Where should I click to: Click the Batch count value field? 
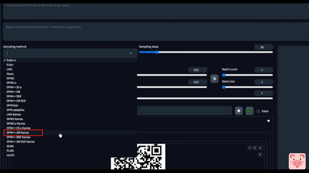click(x=263, y=70)
